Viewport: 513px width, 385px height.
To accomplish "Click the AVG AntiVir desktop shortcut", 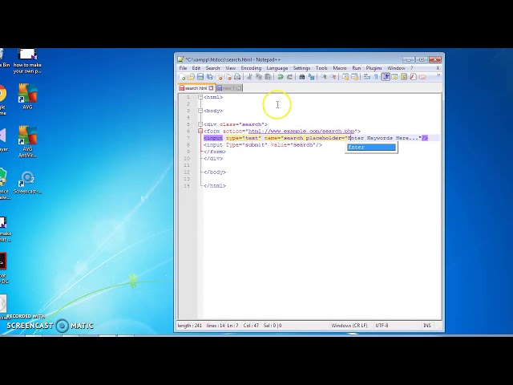I will click(x=27, y=141).
